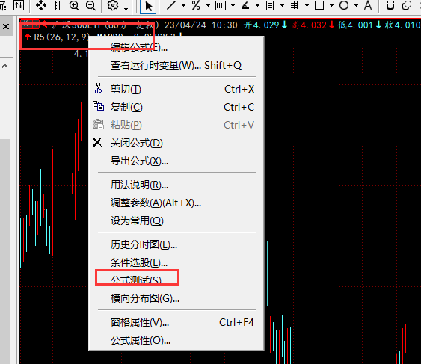Select the text annotation 'A' tool

coord(368,5)
